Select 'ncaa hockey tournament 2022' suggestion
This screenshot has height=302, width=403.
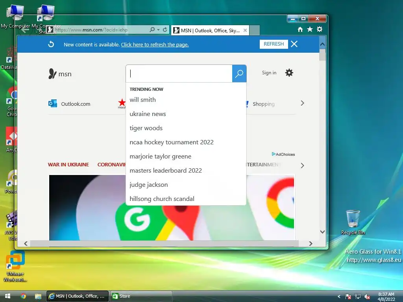[x=186, y=142]
